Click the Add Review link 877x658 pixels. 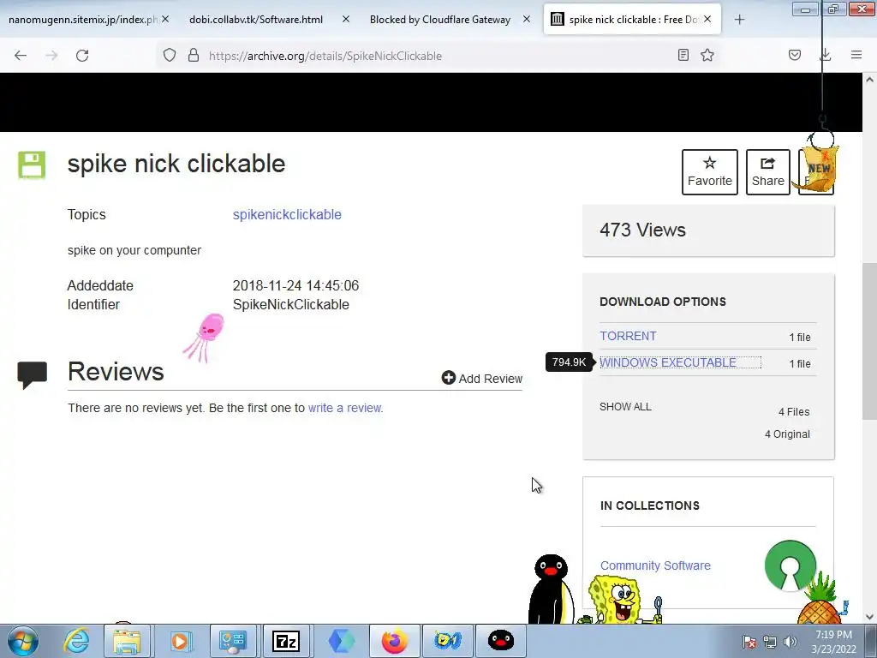pos(482,378)
